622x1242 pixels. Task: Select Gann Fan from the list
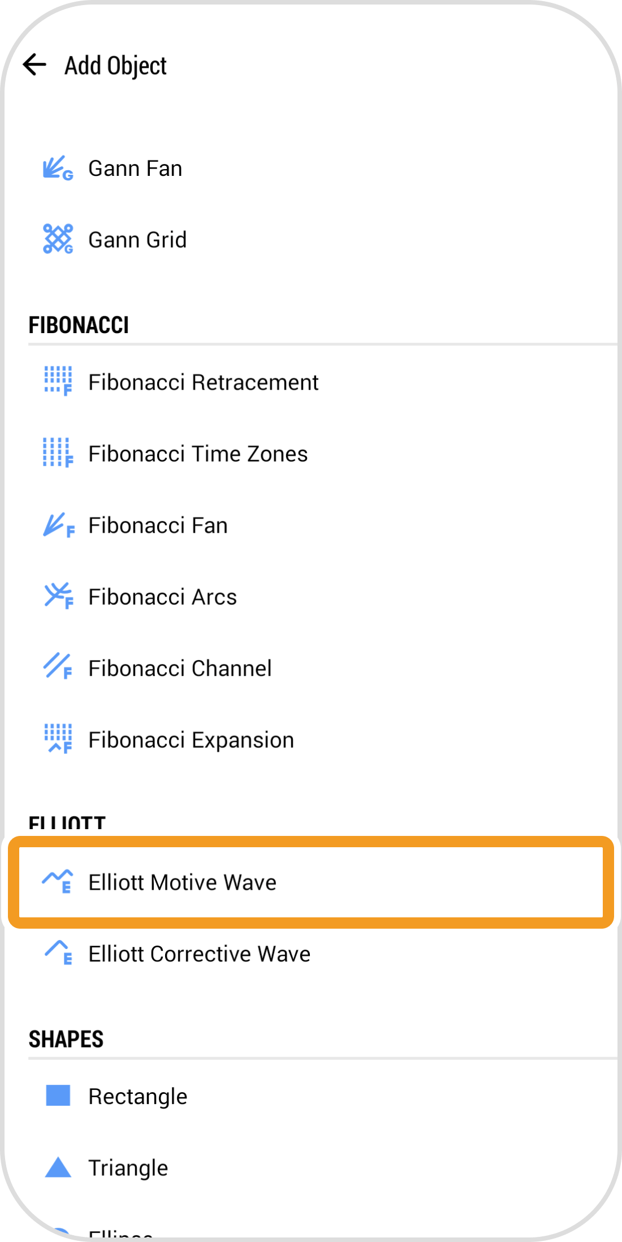pos(135,169)
